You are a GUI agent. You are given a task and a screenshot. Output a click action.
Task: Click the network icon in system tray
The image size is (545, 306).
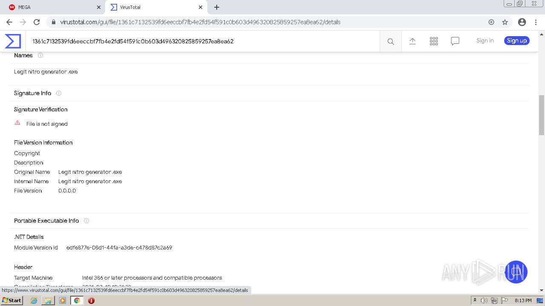pyautogui.click(x=494, y=300)
